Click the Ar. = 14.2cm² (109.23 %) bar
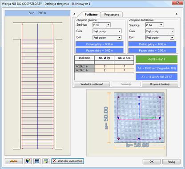This screenshot has height=169, width=185. pos(157,77)
